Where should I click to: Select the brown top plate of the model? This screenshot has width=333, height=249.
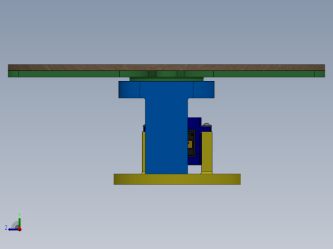(x=166, y=68)
